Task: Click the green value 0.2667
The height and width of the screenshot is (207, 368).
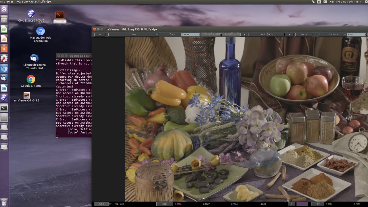Action: click(206, 204)
